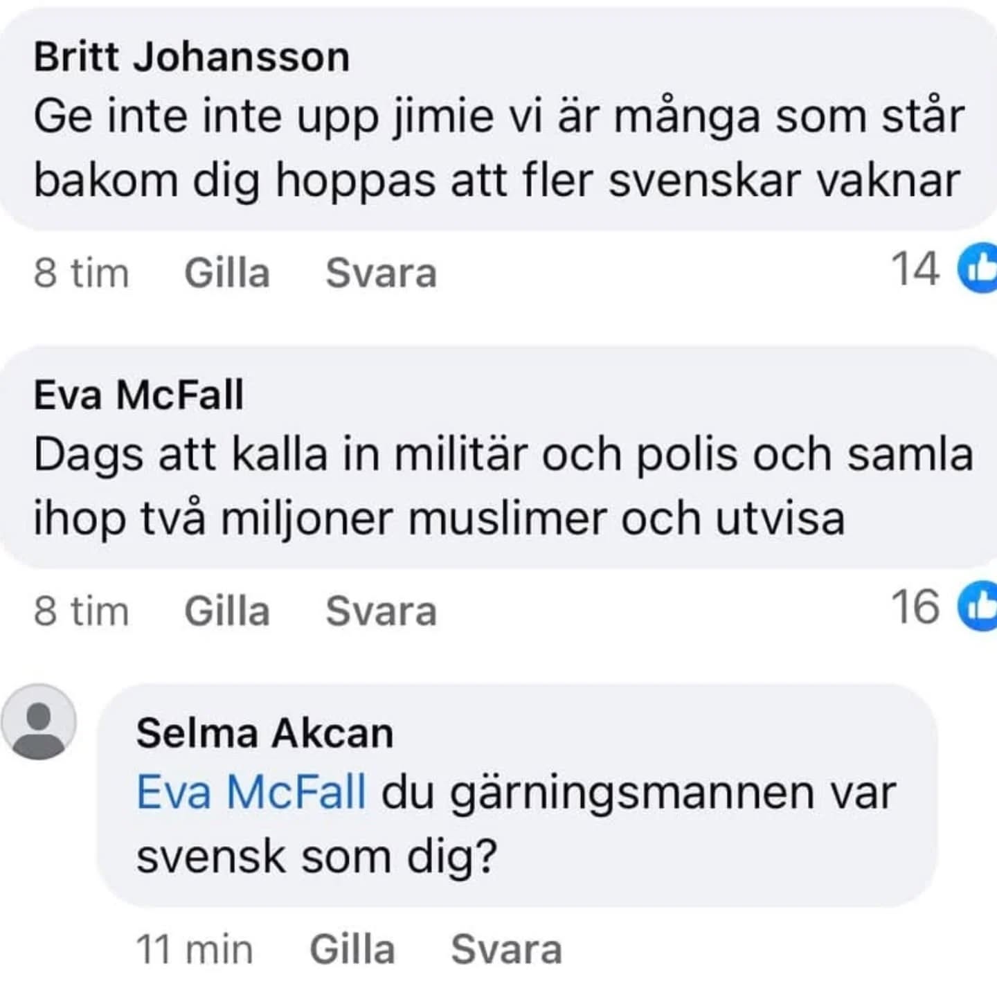
Task: Open Britt Johansson's profile name
Action: pyautogui.click(x=192, y=57)
